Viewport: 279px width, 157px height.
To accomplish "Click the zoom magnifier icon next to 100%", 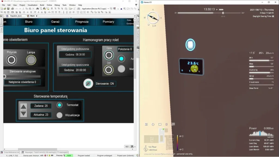I will (x=132, y=146).
